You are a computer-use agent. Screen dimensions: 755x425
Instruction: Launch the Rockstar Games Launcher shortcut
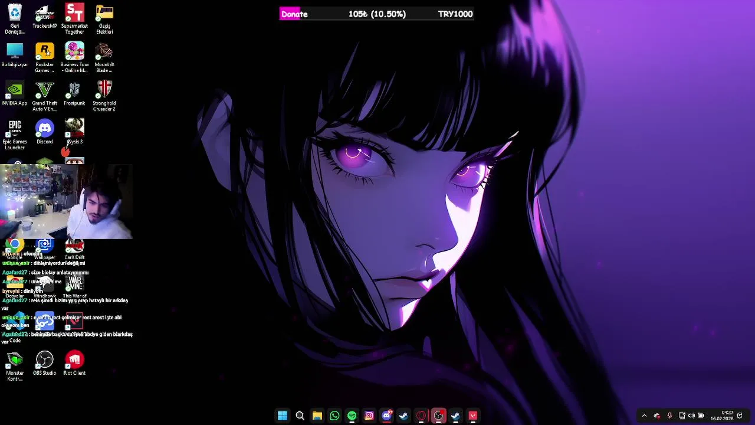44,58
